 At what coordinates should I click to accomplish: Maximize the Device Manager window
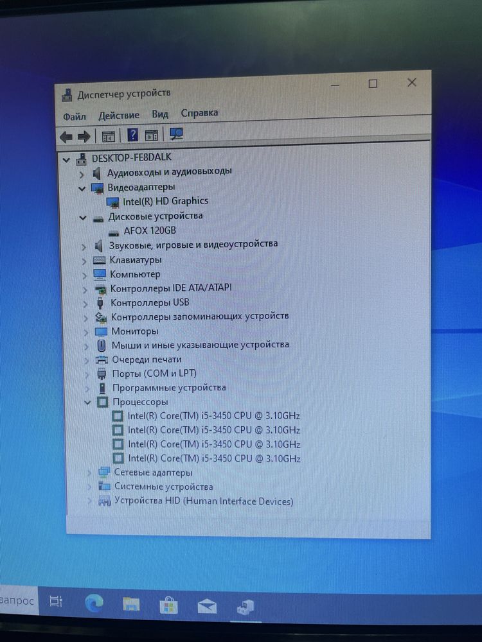coord(373,84)
